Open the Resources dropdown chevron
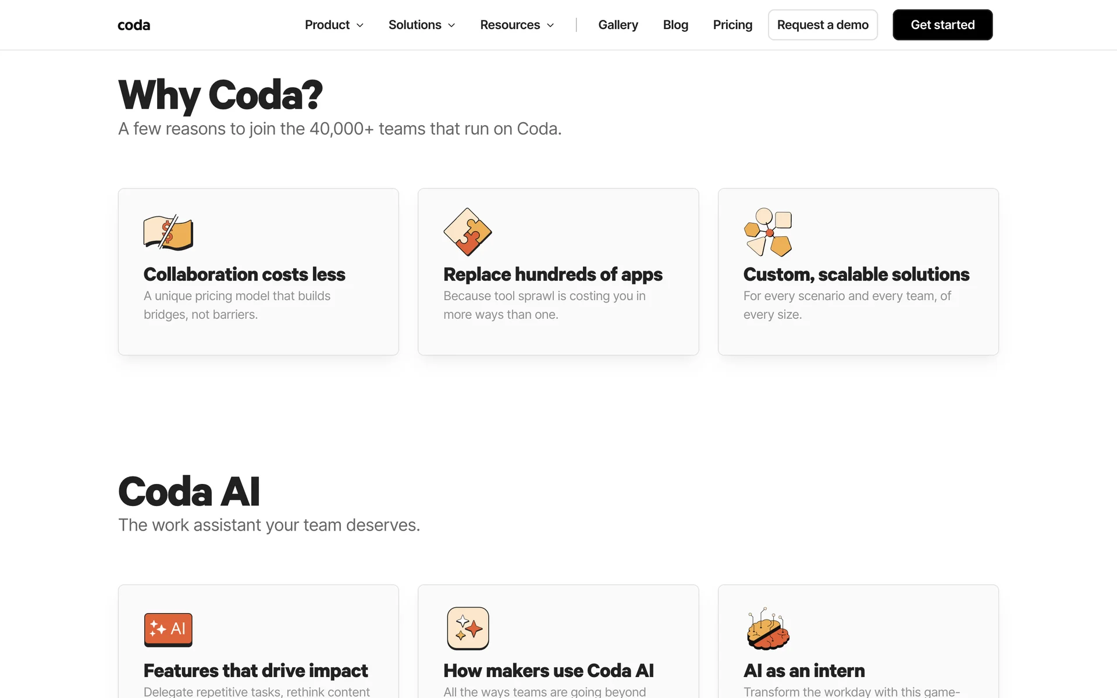The width and height of the screenshot is (1117, 698). (550, 25)
